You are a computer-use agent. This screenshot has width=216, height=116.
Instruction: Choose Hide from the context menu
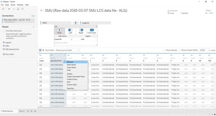75,70
